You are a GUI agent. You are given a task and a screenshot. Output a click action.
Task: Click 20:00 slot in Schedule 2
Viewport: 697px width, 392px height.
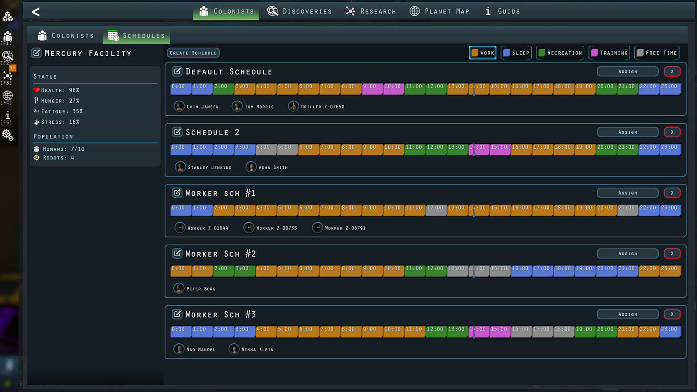tap(607, 149)
